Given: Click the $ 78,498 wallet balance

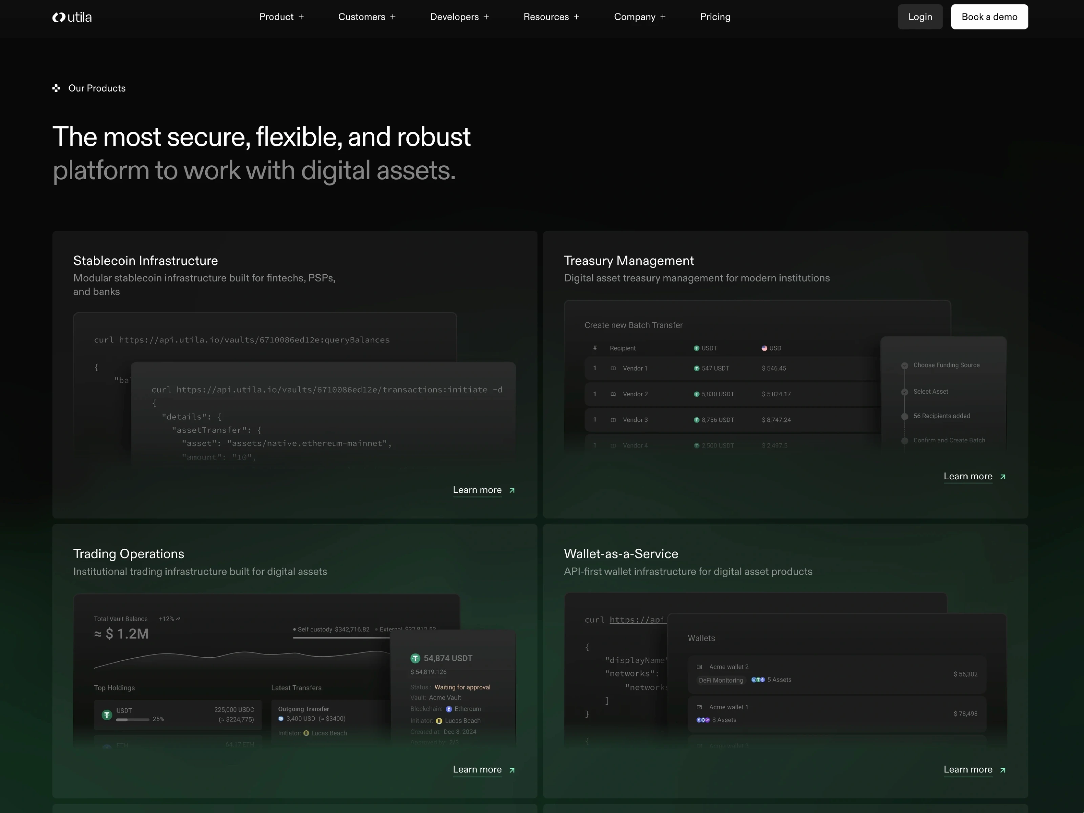Looking at the screenshot, I should coord(965,714).
